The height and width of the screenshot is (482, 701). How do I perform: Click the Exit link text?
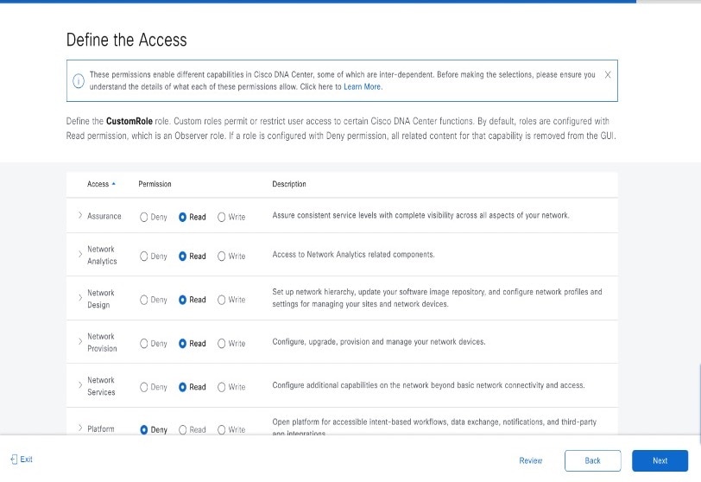pos(27,460)
